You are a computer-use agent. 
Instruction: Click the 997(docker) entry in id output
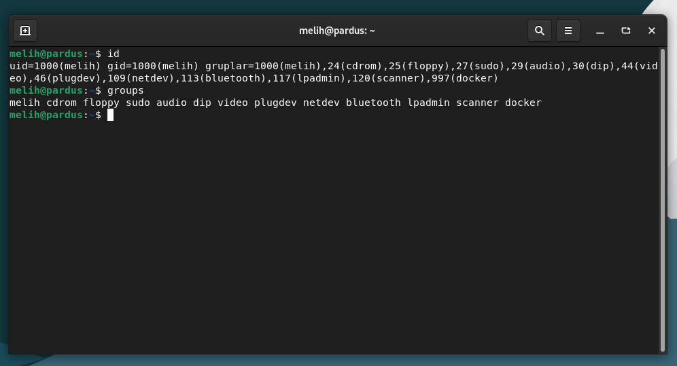click(x=465, y=79)
